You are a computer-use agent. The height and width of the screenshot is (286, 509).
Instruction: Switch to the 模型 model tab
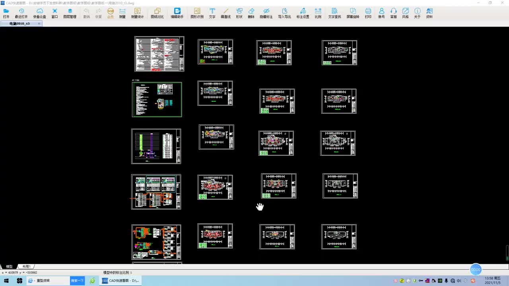pyautogui.click(x=9, y=267)
